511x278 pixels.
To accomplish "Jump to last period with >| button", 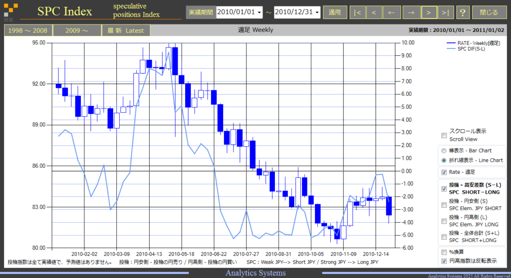I will [445, 12].
